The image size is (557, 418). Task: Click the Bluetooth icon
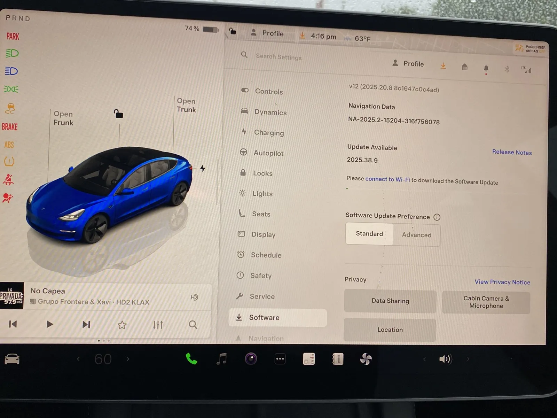[507, 69]
